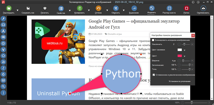This screenshot has width=214, height=105.
Task: Click the Сохранить как toolbar item
Action: pyautogui.click(x=28, y=10)
